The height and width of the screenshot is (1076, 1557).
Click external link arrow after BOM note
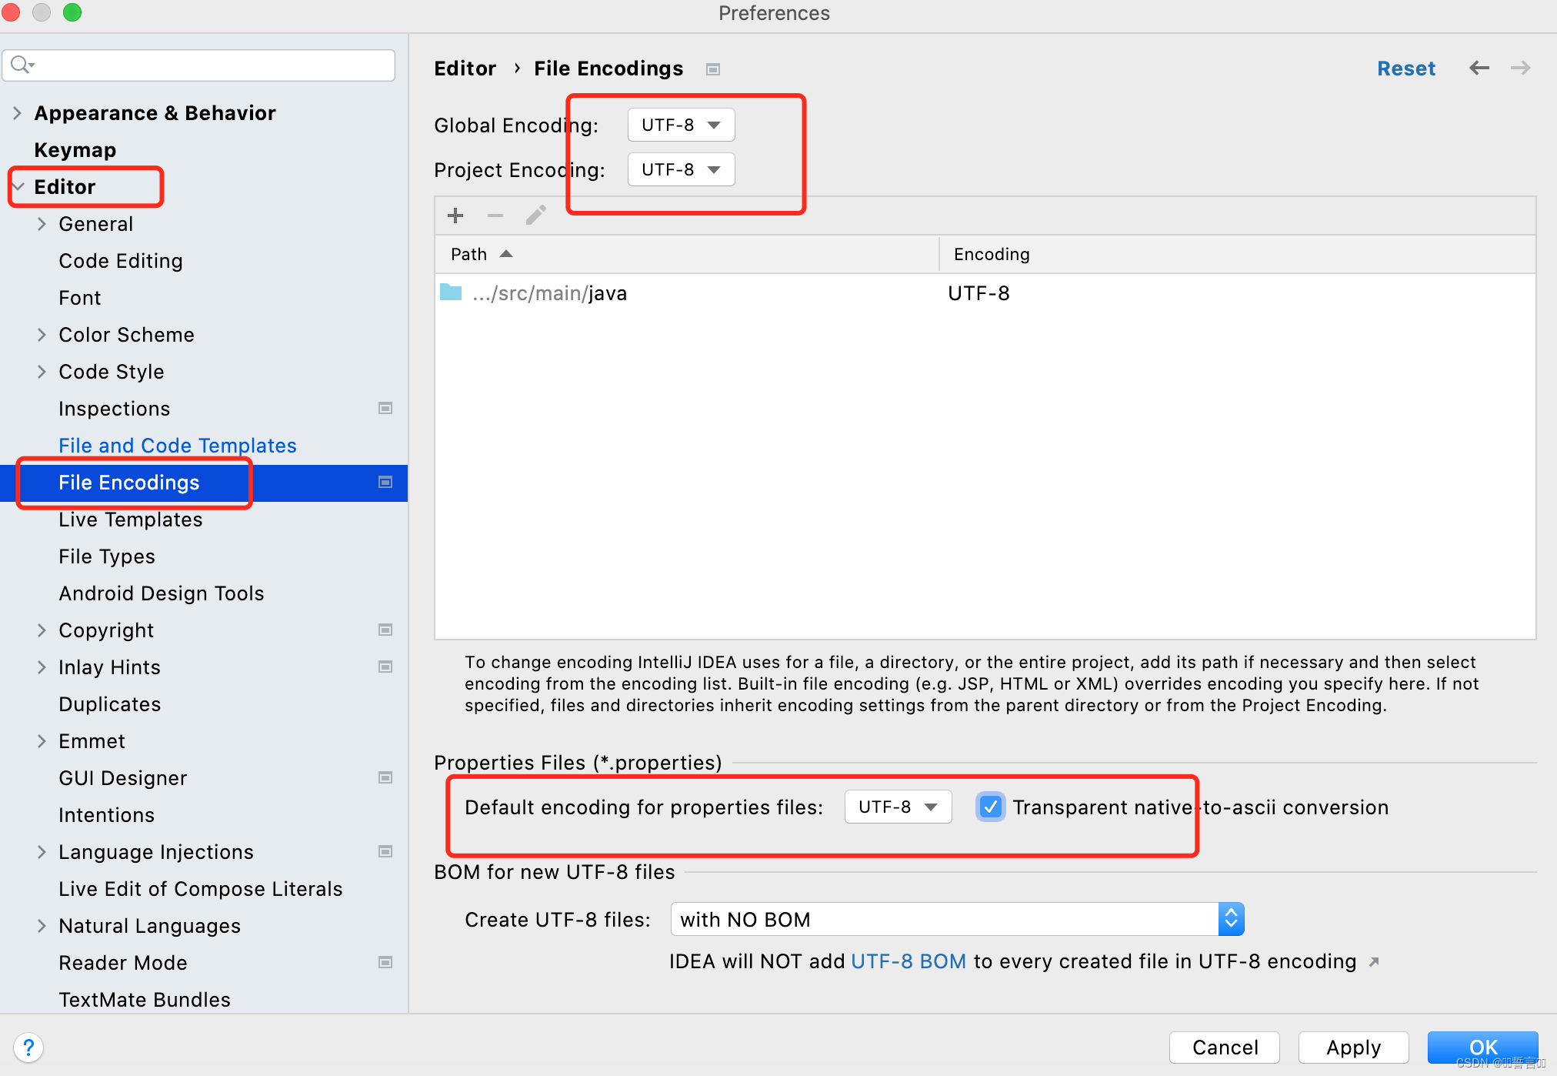point(1374,962)
